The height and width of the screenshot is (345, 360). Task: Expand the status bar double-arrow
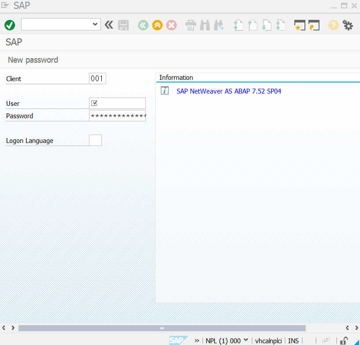197,341
